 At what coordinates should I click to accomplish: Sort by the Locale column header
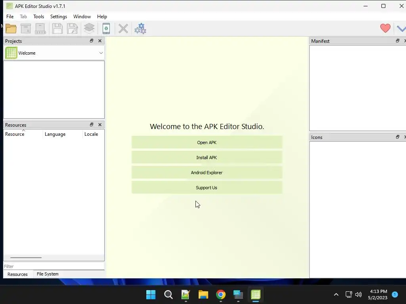click(x=93, y=134)
